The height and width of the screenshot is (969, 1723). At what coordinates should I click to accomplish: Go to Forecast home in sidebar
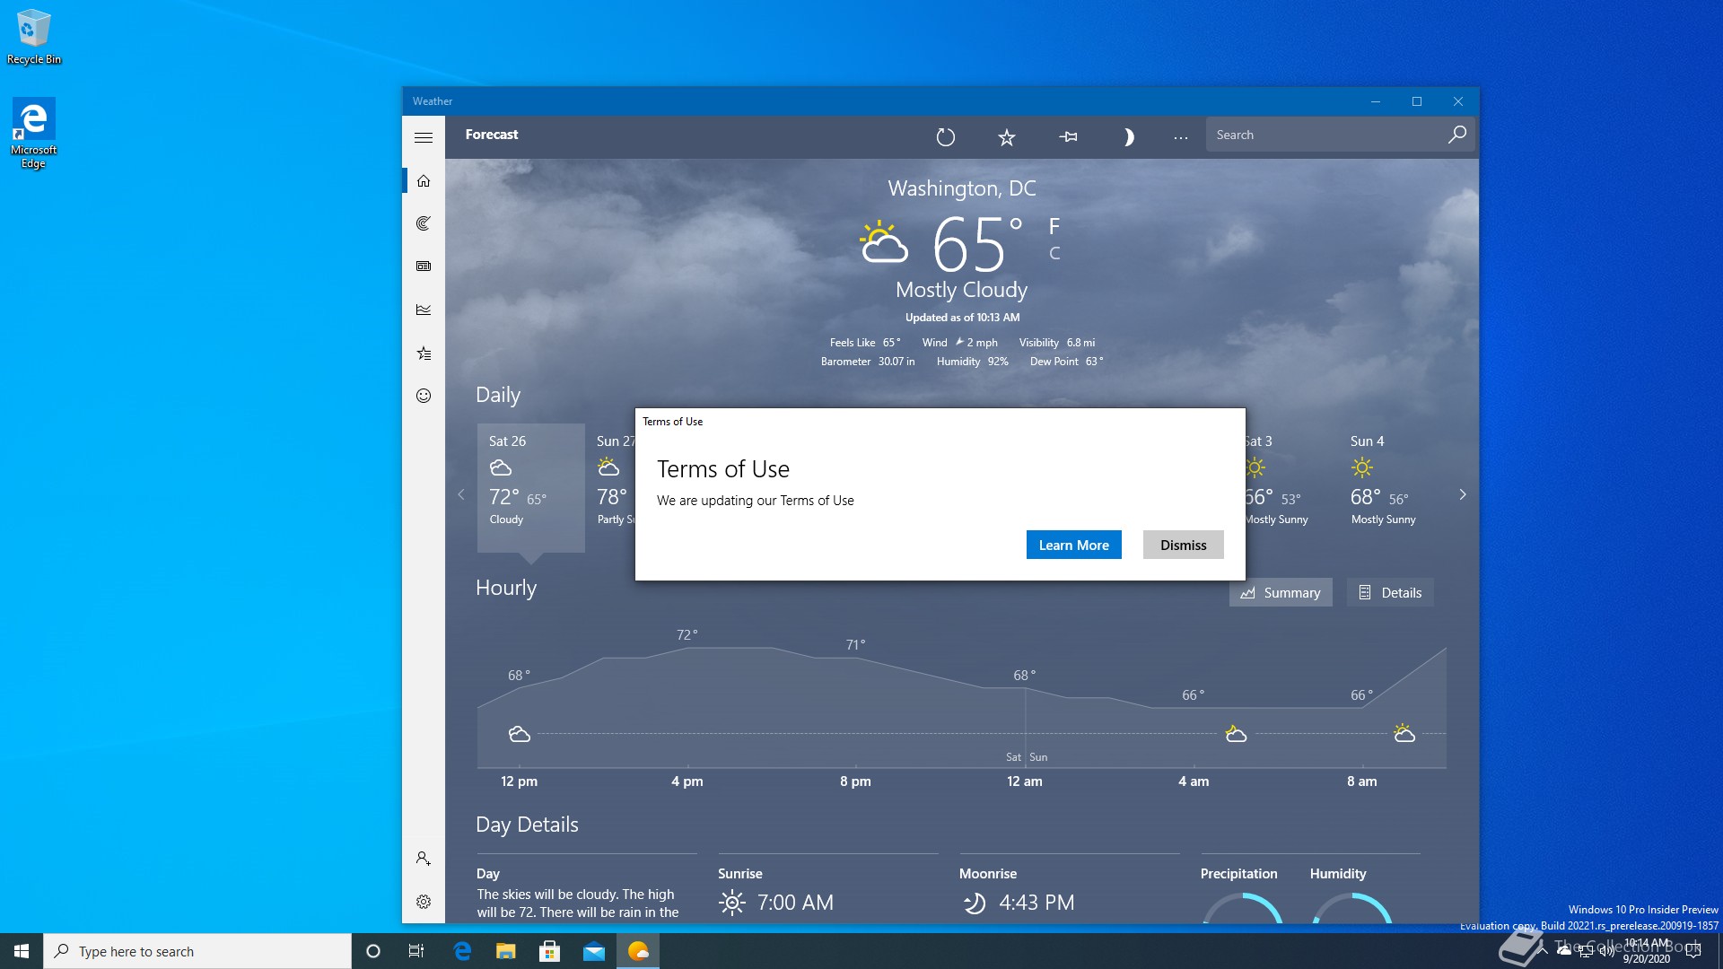(424, 181)
